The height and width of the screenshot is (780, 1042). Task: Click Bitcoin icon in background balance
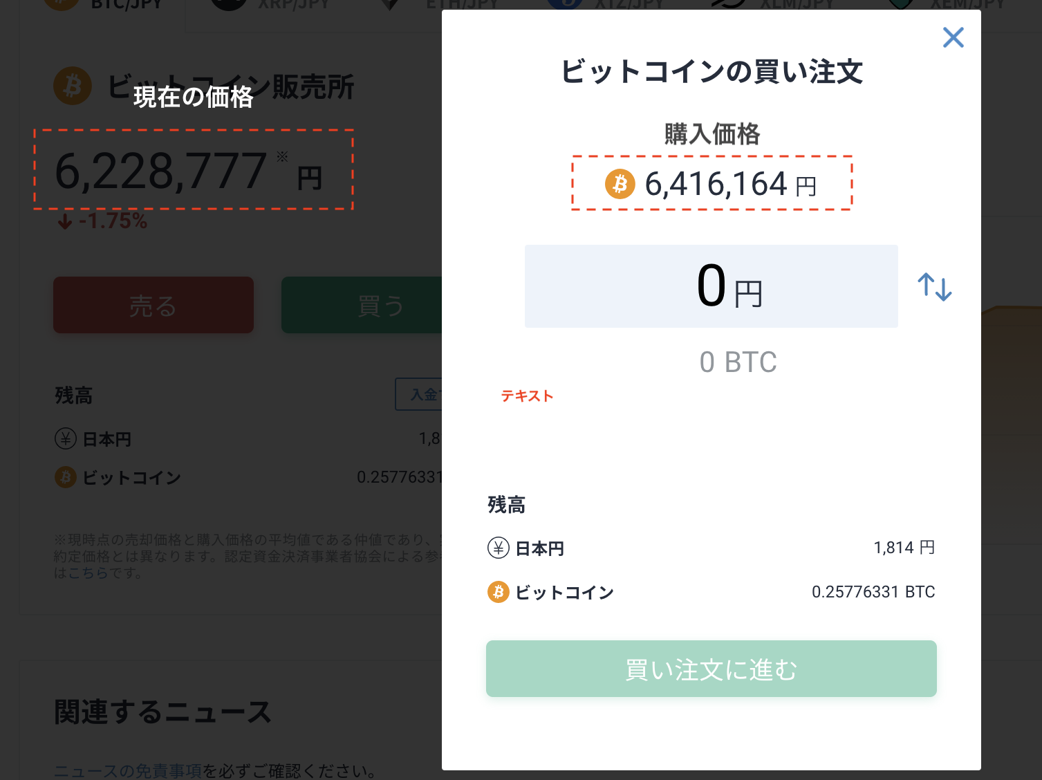66,477
